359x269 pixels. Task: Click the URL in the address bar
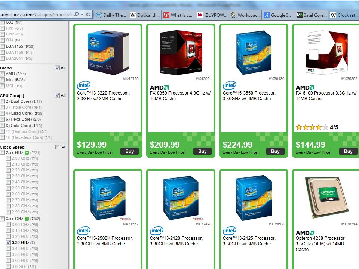36,15
